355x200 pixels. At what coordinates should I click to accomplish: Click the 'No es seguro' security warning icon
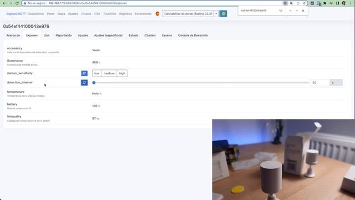coord(25,3)
